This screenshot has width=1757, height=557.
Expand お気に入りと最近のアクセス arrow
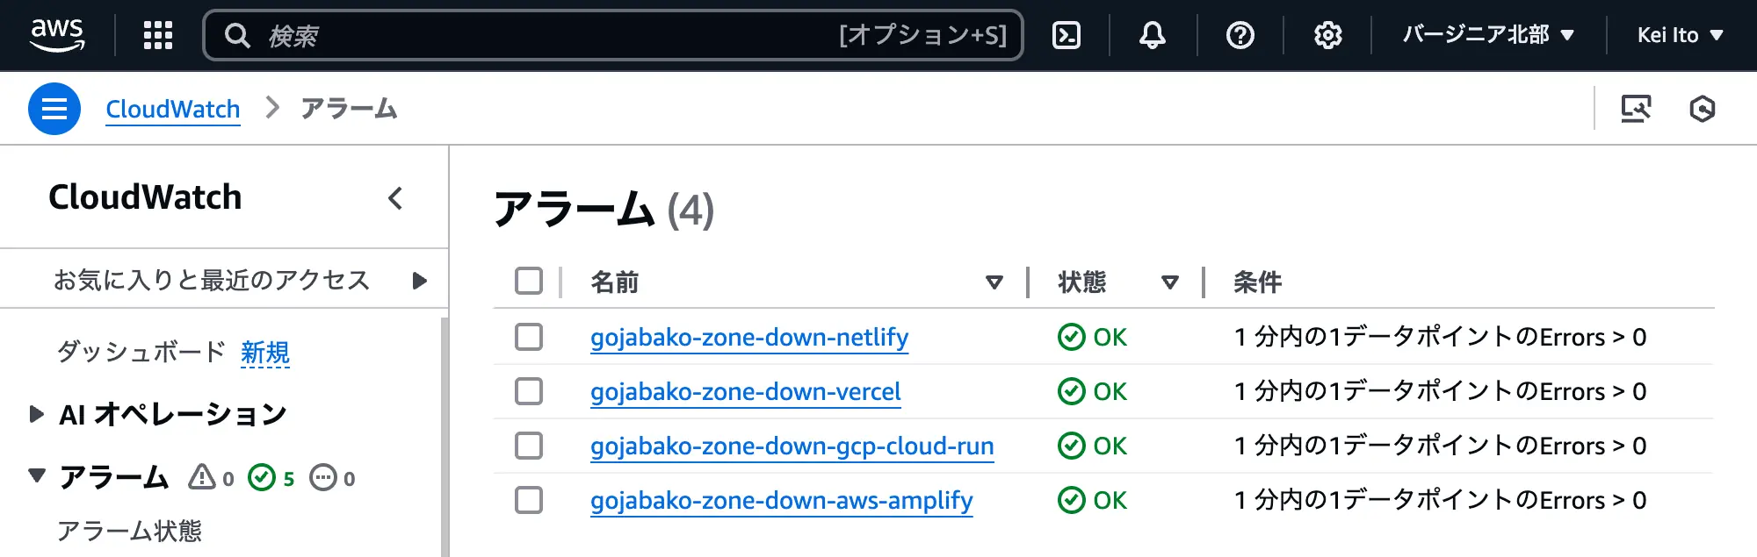(420, 281)
